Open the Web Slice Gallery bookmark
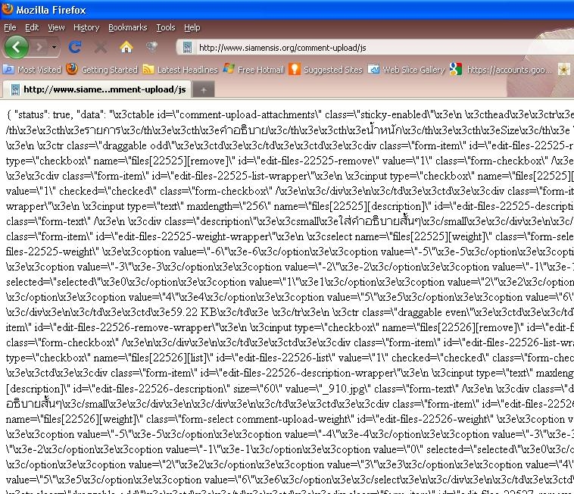Image resolution: width=574 pixels, height=494 pixels. tap(406, 70)
